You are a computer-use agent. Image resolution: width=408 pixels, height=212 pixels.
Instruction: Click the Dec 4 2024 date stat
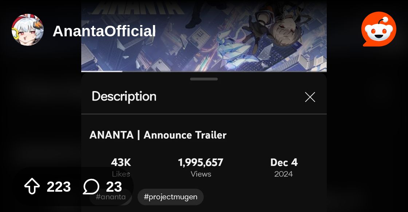click(x=284, y=167)
